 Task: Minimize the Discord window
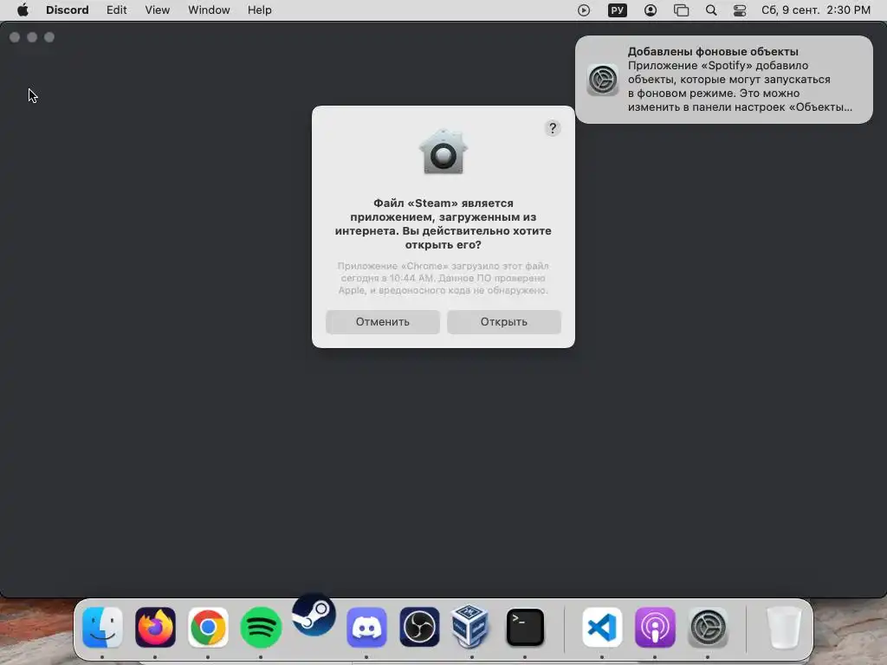pyautogui.click(x=32, y=37)
